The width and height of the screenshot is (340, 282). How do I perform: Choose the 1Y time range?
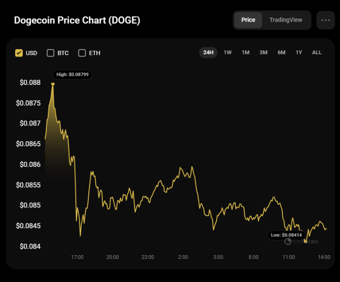click(299, 52)
